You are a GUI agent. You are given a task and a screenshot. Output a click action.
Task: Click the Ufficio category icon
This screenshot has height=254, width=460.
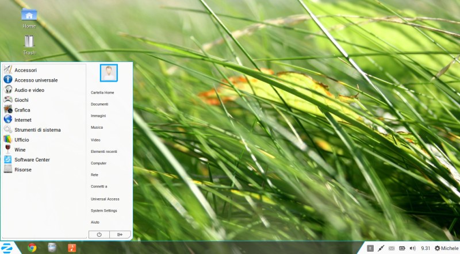(8, 139)
